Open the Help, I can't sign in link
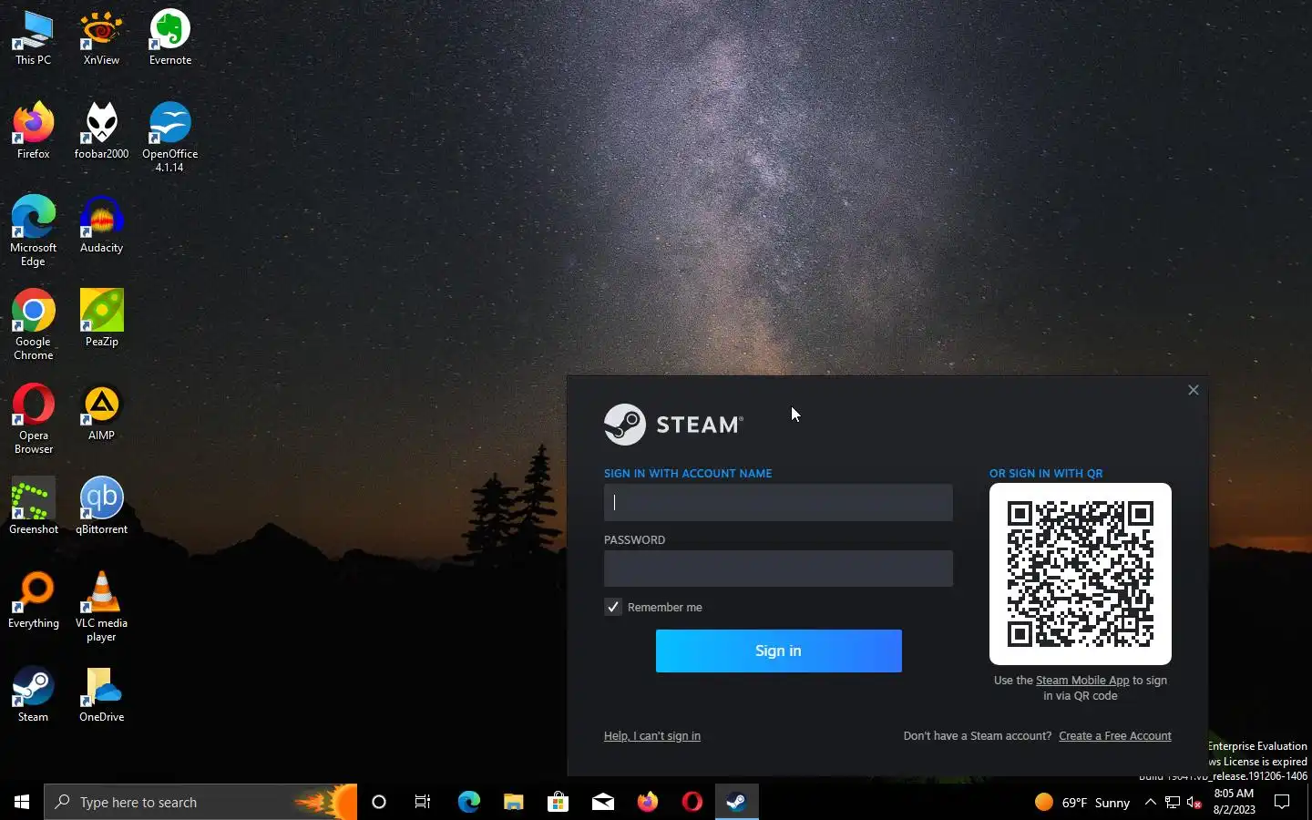 652,736
